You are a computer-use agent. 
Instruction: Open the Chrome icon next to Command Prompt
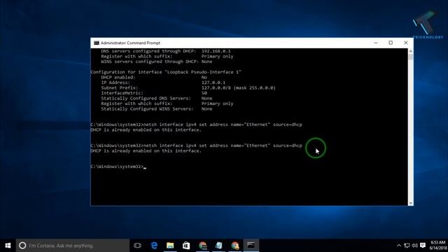pos(235,246)
